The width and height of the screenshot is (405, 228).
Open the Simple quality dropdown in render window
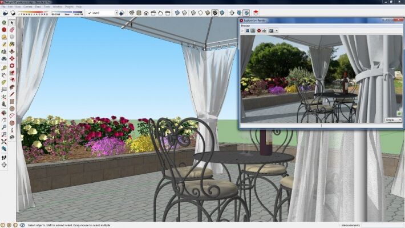click(394, 120)
